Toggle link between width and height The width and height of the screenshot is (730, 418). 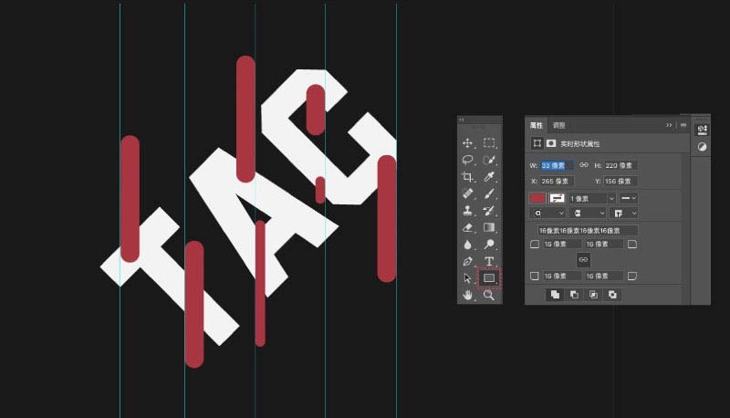583,165
